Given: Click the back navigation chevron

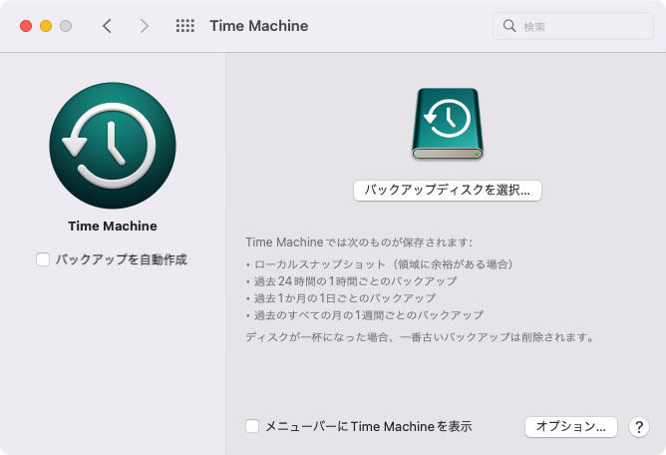Looking at the screenshot, I should (x=107, y=26).
